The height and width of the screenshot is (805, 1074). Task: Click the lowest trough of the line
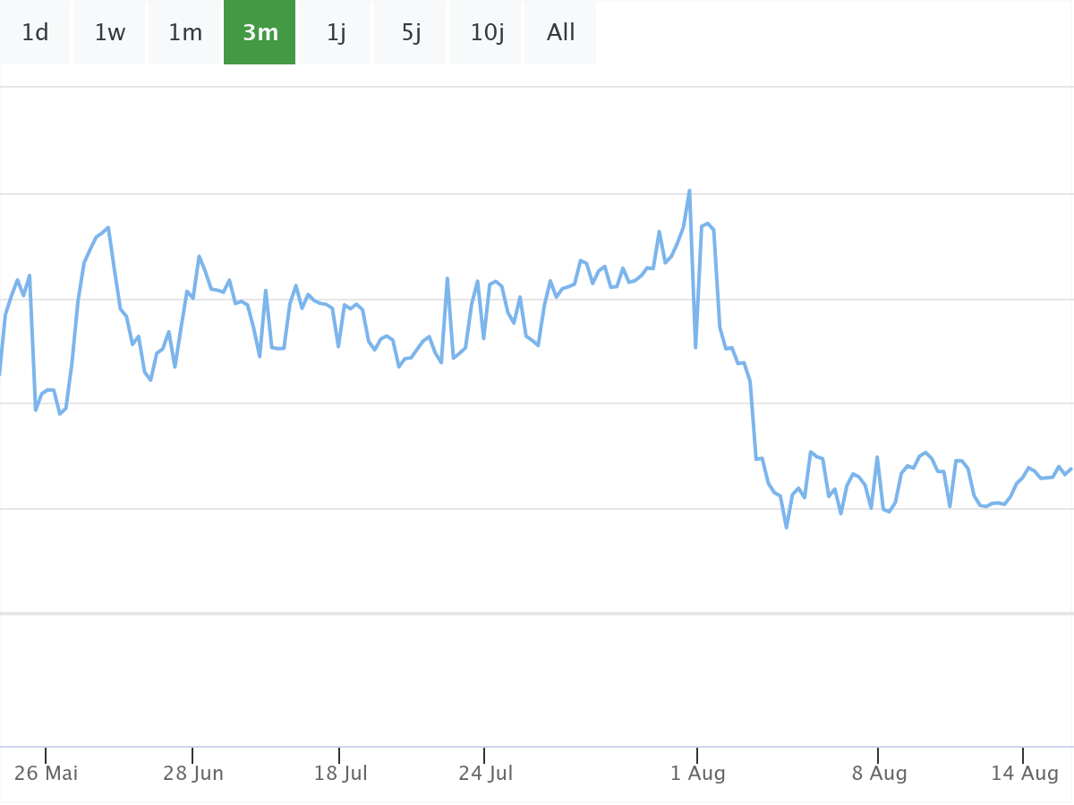(x=787, y=528)
